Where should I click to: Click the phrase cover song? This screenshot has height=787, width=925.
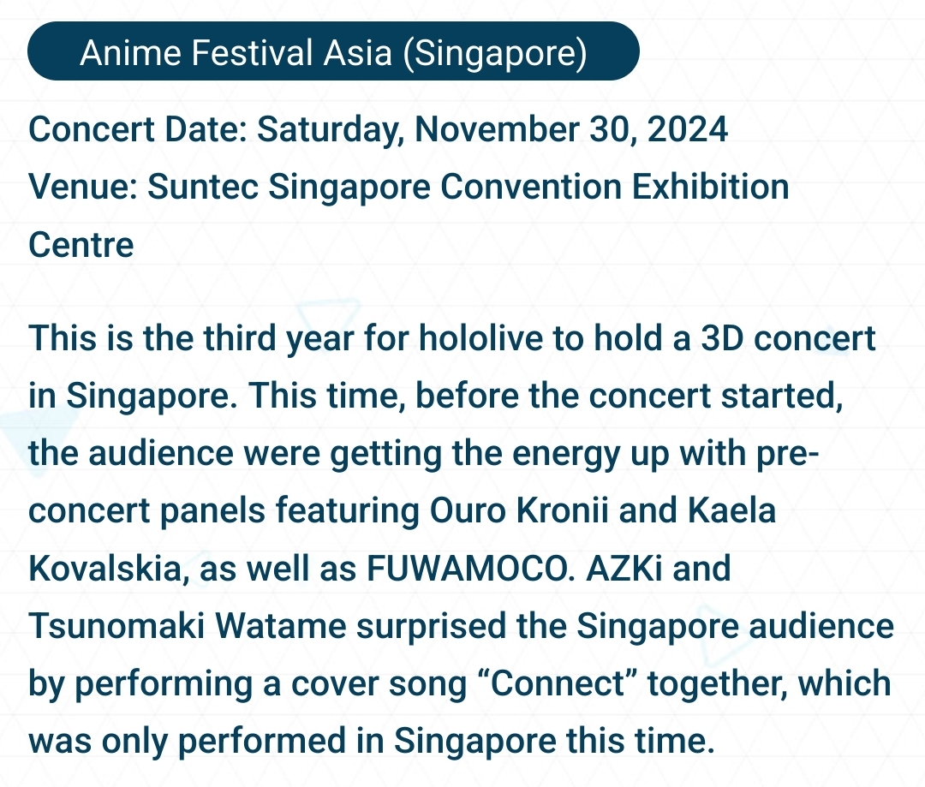tap(379, 683)
